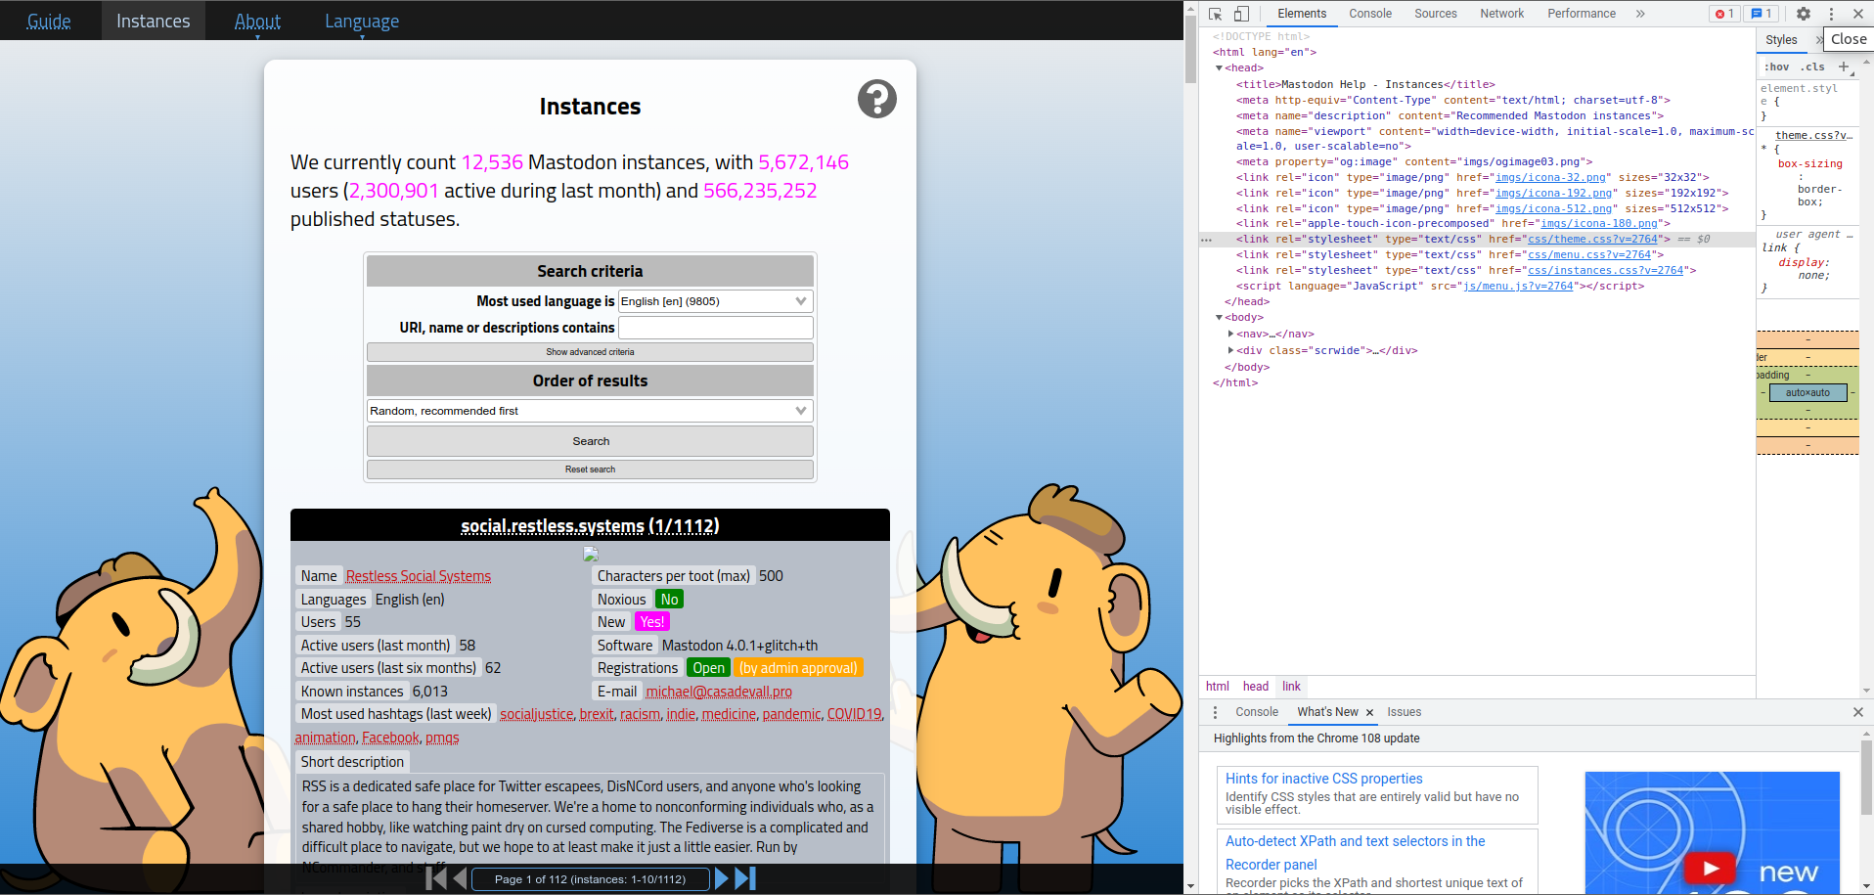Open DevTools error count badge
Viewport: 1874px width, 895px height.
click(1724, 14)
